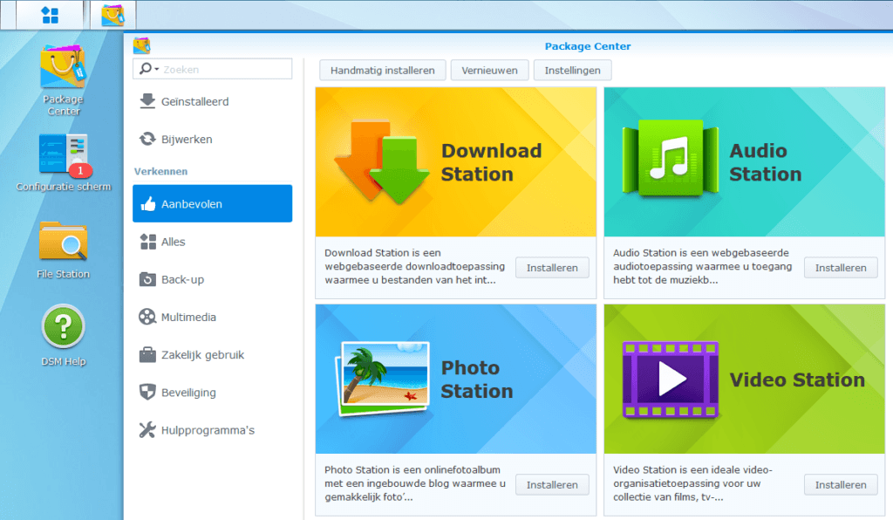Click the Alles grid icon
The width and height of the screenshot is (893, 520).
click(148, 242)
